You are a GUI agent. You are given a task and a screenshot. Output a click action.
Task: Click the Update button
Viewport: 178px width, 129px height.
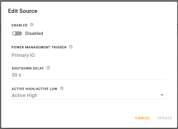coord(165,118)
